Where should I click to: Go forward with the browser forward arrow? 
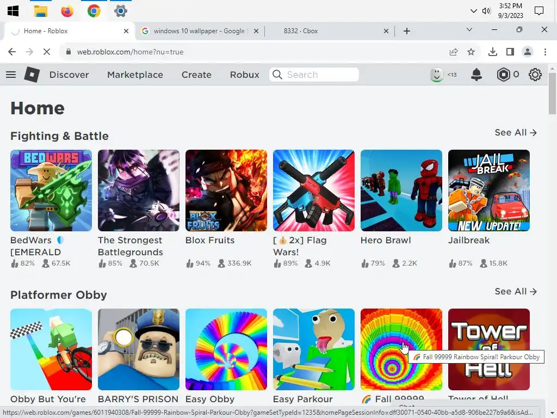pyautogui.click(x=29, y=52)
